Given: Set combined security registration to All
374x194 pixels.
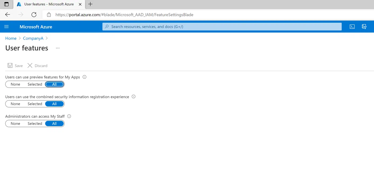Looking at the screenshot, I should click(x=54, y=104).
